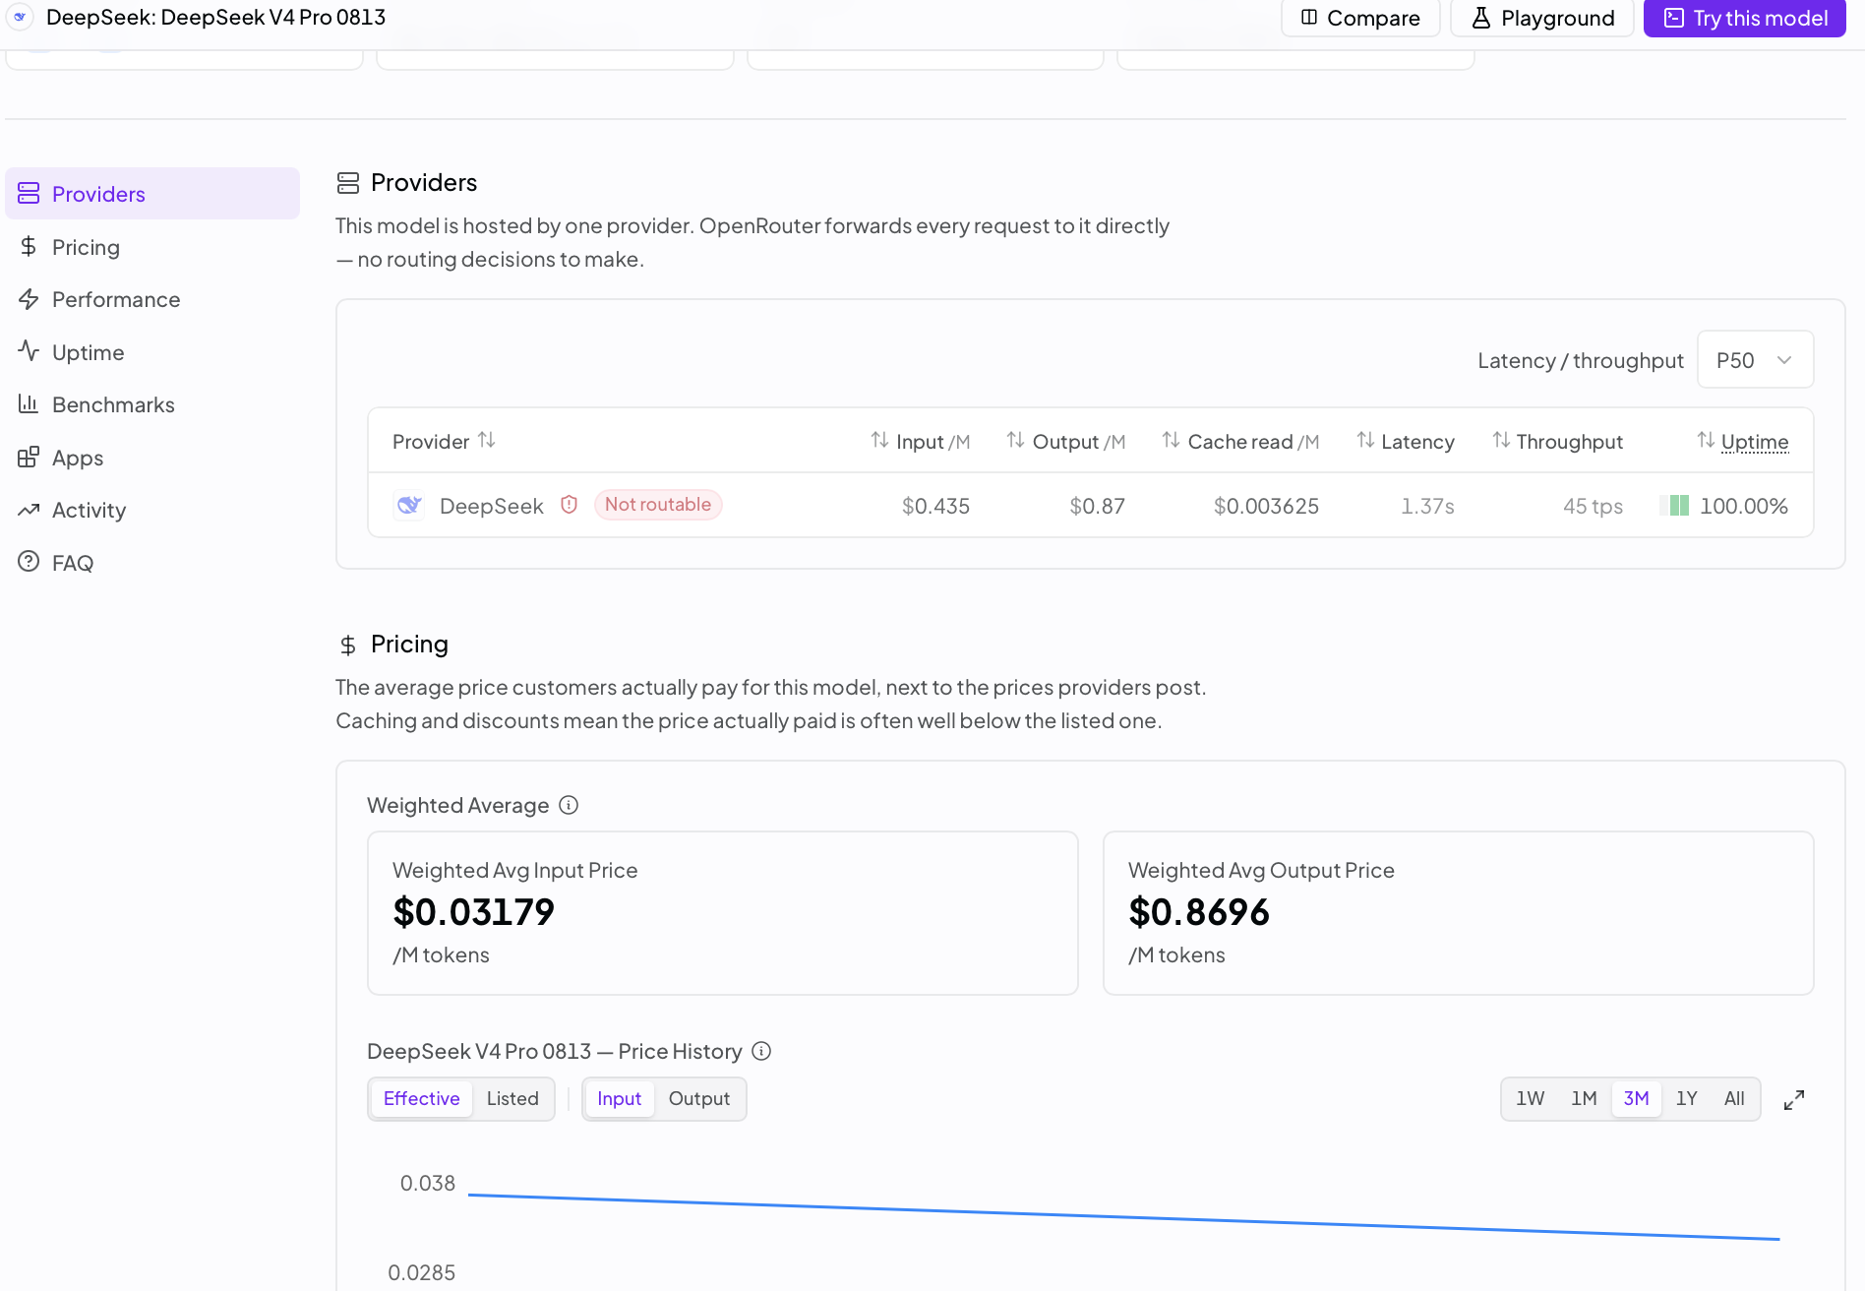Screen dimensions: 1865x1291
Task: Select the 1Y time range option
Action: (1687, 1098)
